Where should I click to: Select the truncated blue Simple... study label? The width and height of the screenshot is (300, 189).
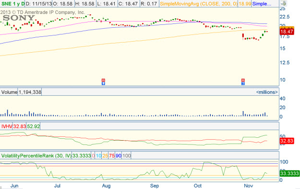pyautogui.click(x=262, y=4)
